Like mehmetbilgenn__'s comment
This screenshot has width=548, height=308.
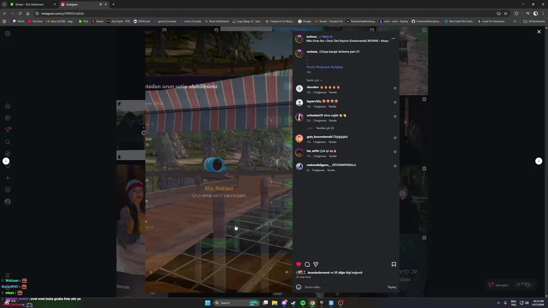click(x=395, y=166)
